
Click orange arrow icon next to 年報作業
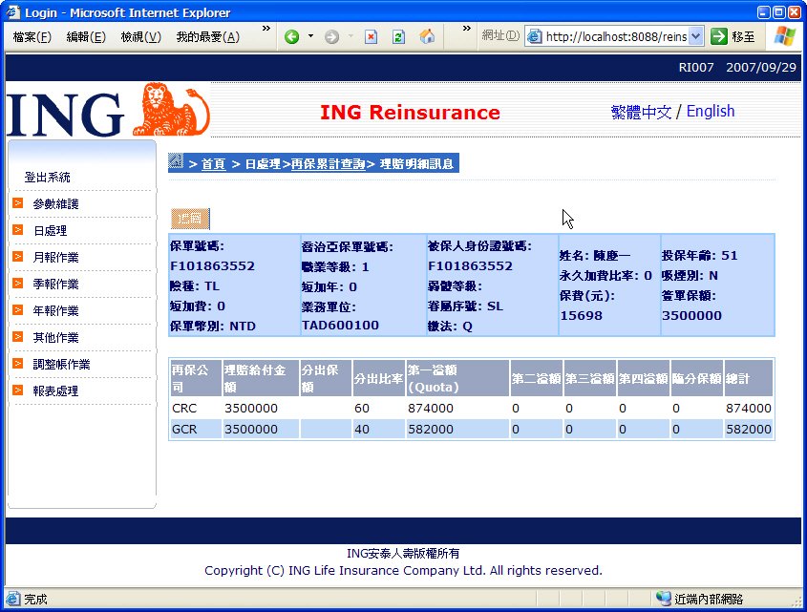tap(18, 310)
